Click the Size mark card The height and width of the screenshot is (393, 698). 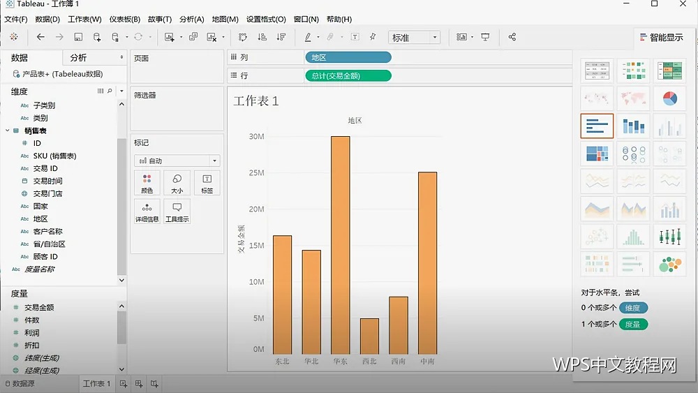(177, 183)
